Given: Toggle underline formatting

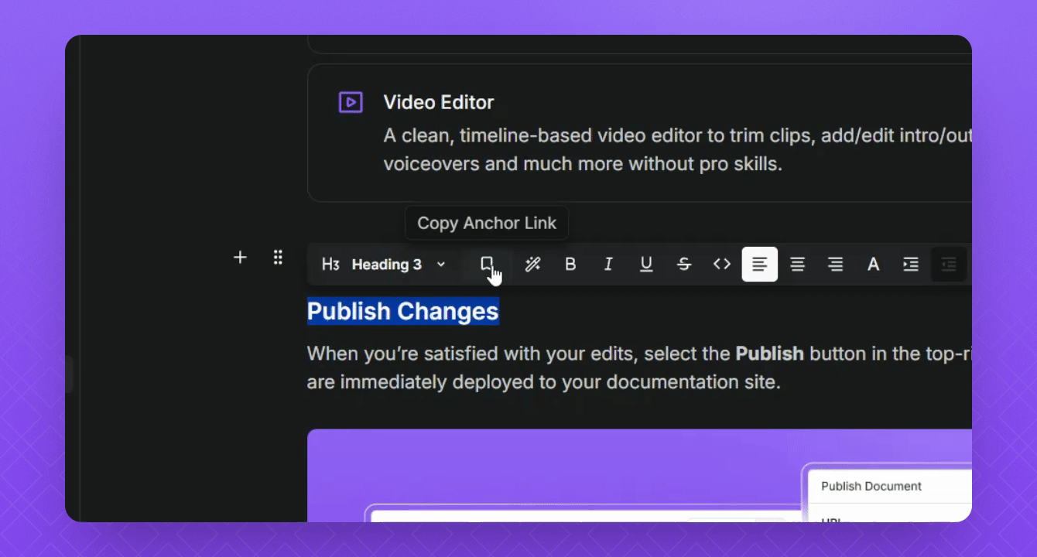Looking at the screenshot, I should point(646,265).
